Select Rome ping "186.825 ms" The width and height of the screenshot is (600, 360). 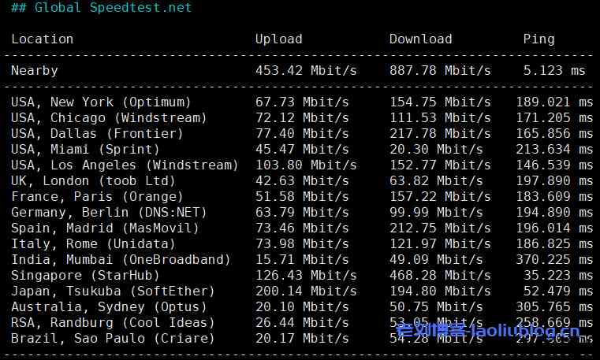point(554,244)
